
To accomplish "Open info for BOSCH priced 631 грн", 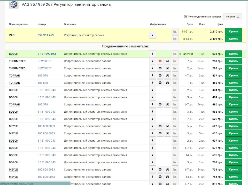I will click(x=152, y=54).
